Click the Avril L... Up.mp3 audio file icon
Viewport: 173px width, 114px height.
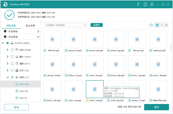pyautogui.click(x=137, y=64)
